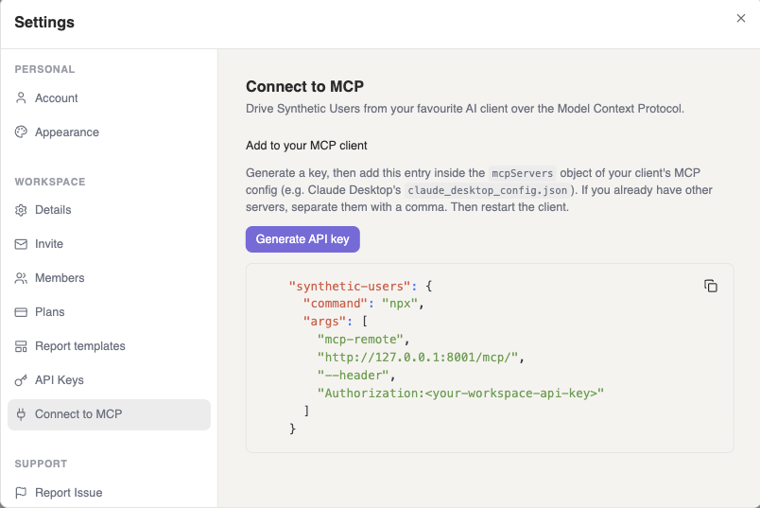The height and width of the screenshot is (508, 760).
Task: Click the Appearance palette icon
Action: coord(21,132)
